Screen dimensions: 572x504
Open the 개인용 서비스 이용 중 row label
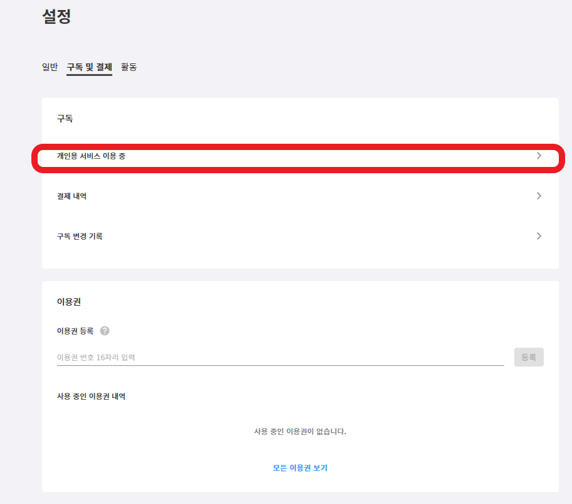click(x=91, y=156)
